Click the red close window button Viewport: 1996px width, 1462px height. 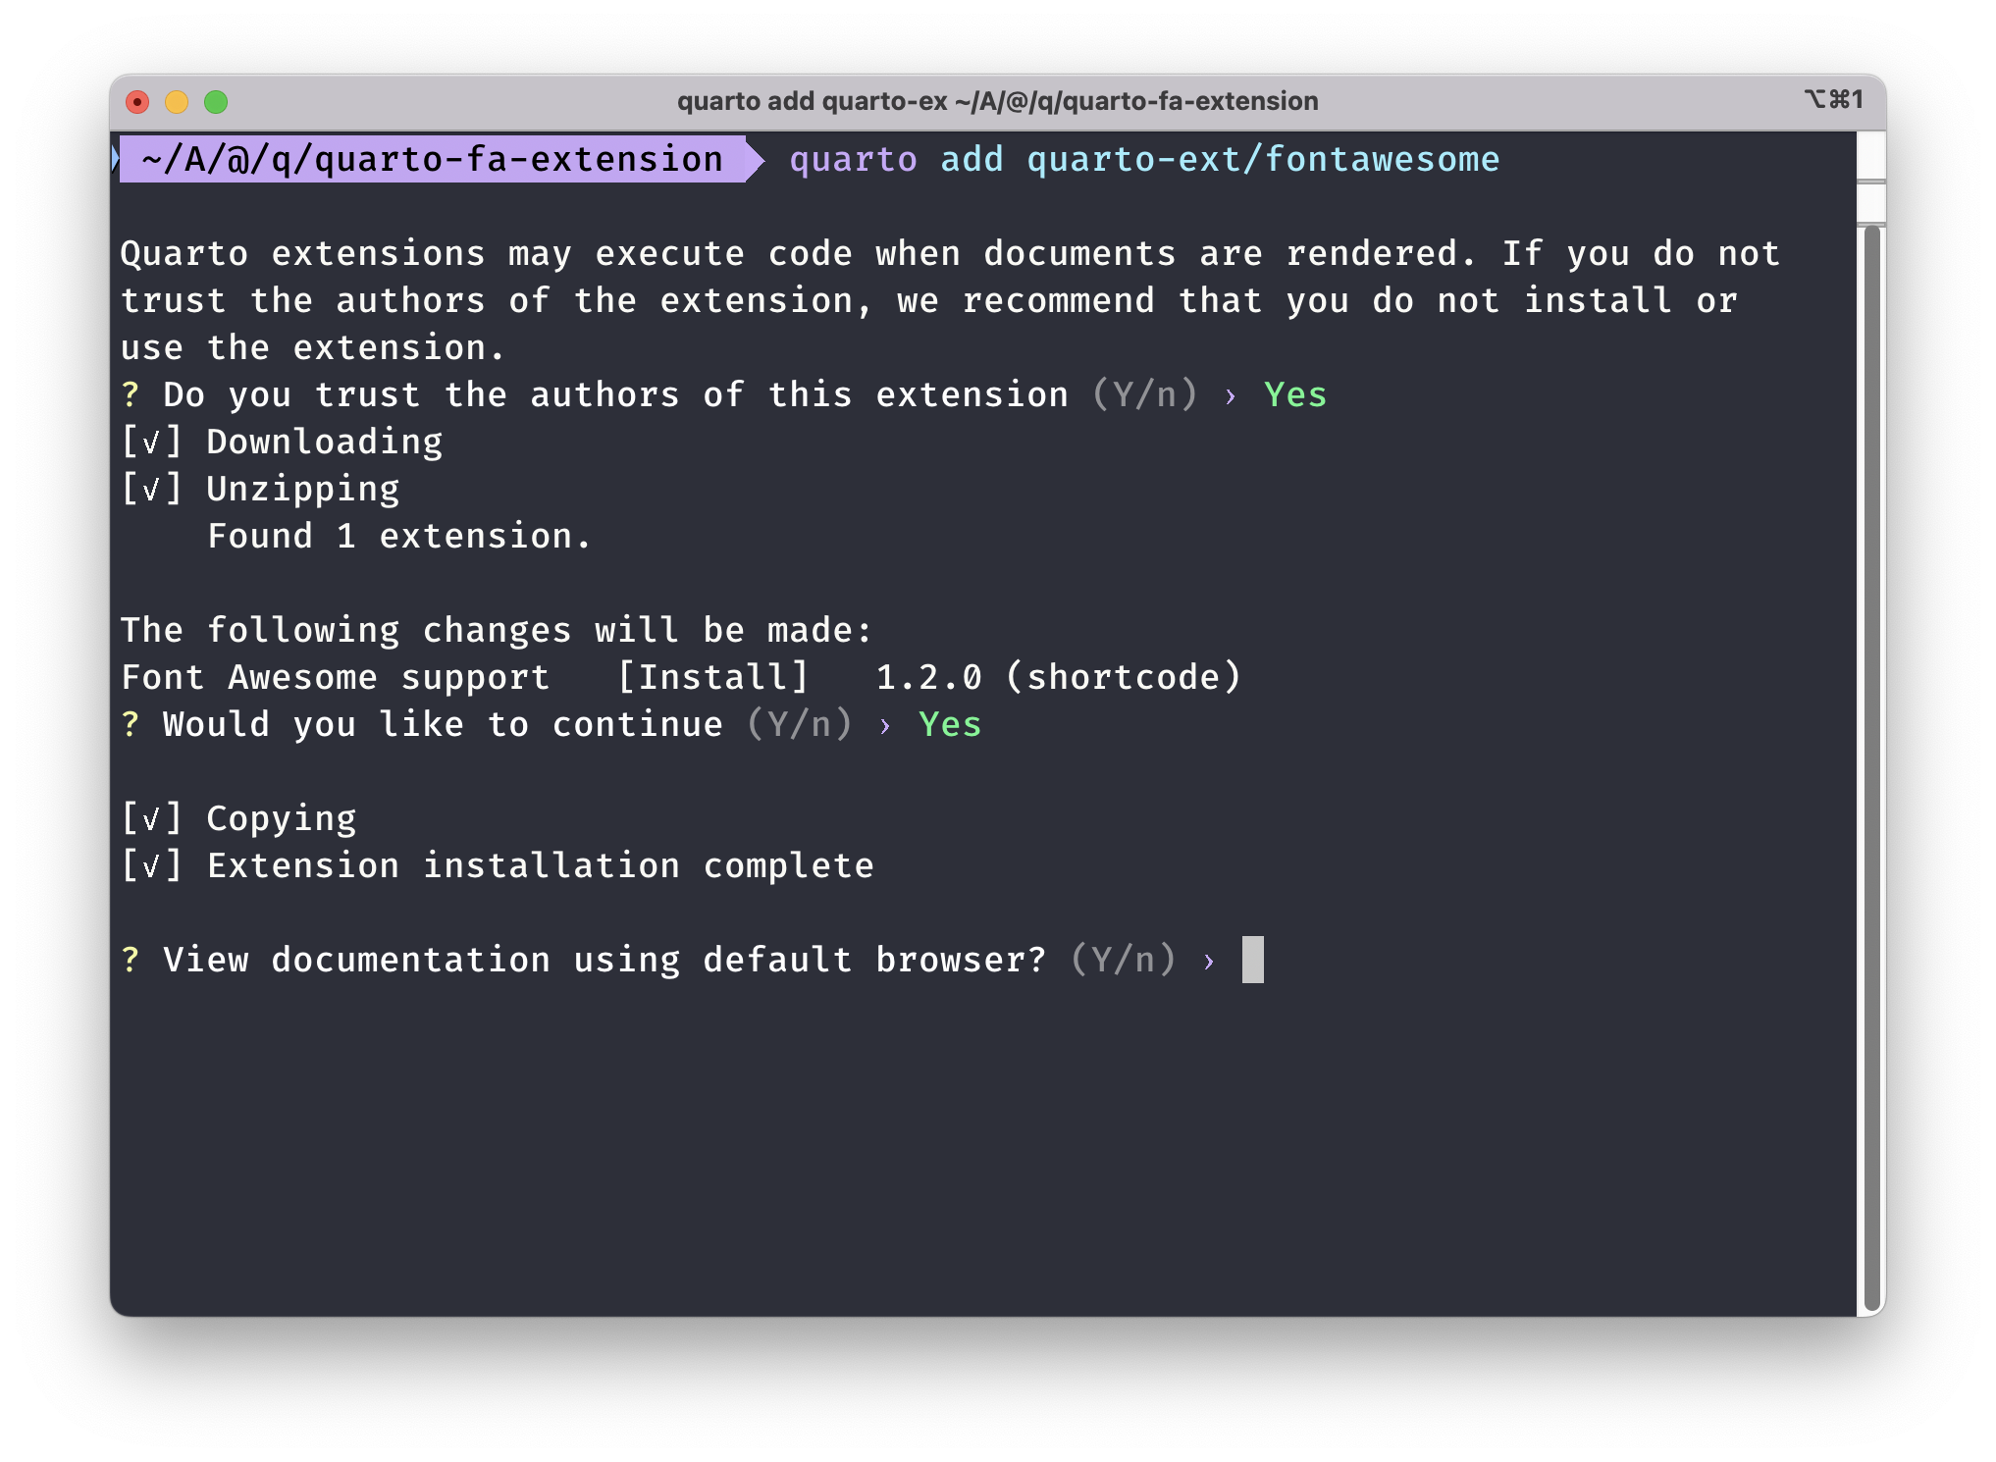click(x=137, y=102)
